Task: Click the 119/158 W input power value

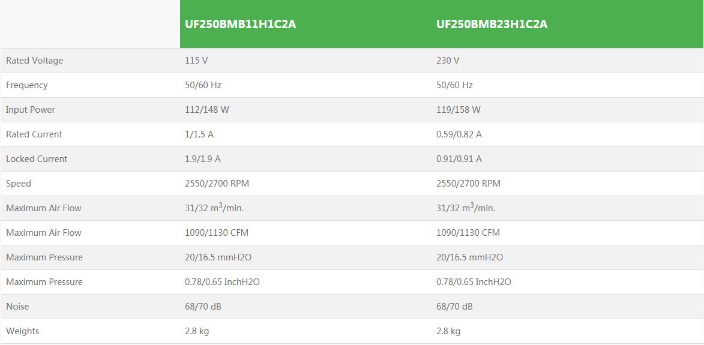Action: coord(459,110)
